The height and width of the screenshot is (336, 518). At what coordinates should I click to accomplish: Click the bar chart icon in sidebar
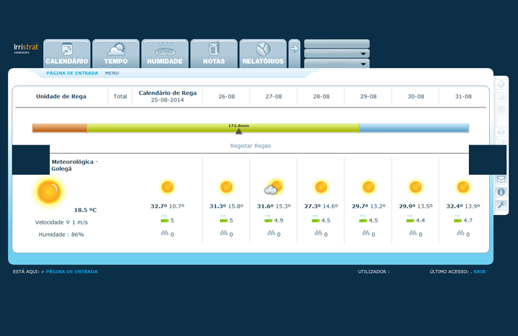(501, 97)
